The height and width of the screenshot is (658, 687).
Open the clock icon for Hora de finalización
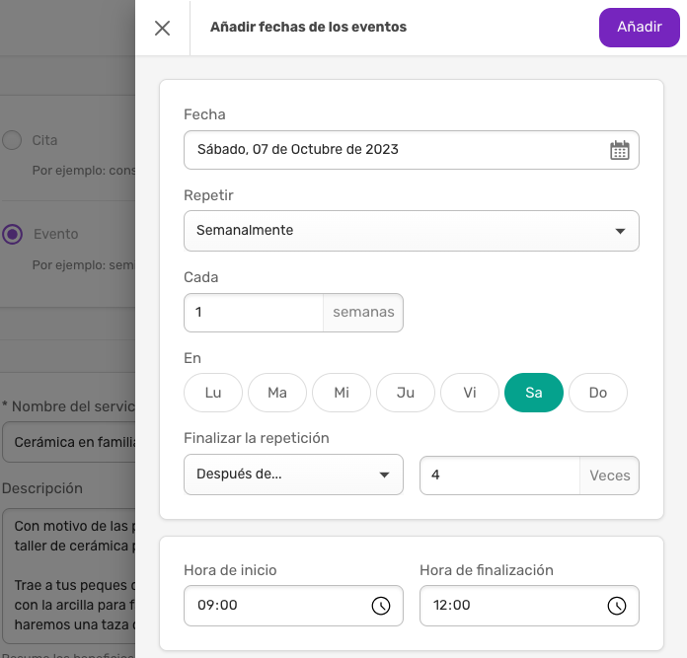tap(617, 606)
